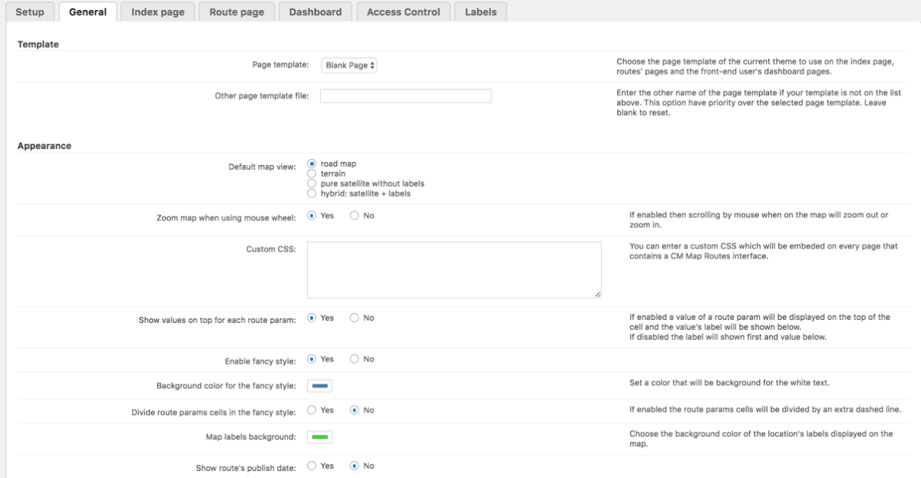Click the Other page template file field
Image resolution: width=921 pixels, height=478 pixels.
[x=405, y=96]
